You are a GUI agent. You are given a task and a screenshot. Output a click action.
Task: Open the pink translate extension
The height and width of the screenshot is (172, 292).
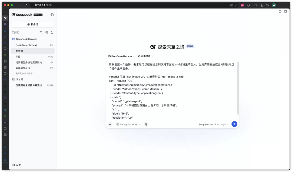point(243,5)
